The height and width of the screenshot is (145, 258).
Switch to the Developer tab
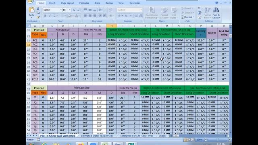pos(135,3)
